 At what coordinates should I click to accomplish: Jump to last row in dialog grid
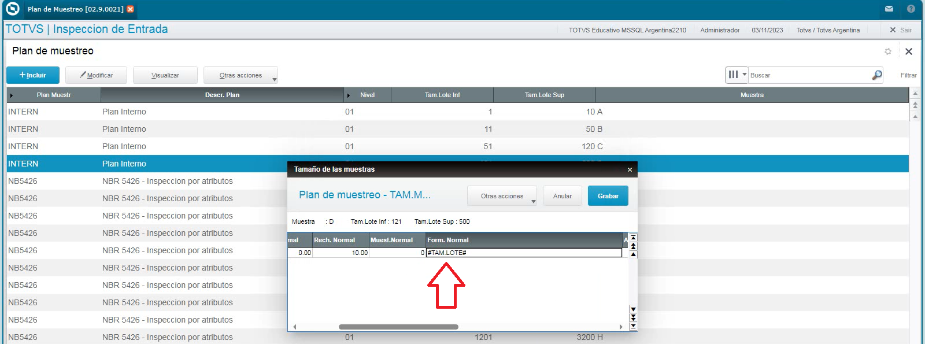pos(633,326)
